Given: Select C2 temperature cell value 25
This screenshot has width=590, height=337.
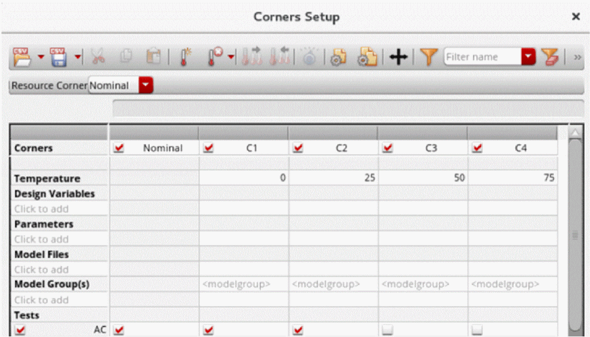Looking at the screenshot, I should 333,178.
